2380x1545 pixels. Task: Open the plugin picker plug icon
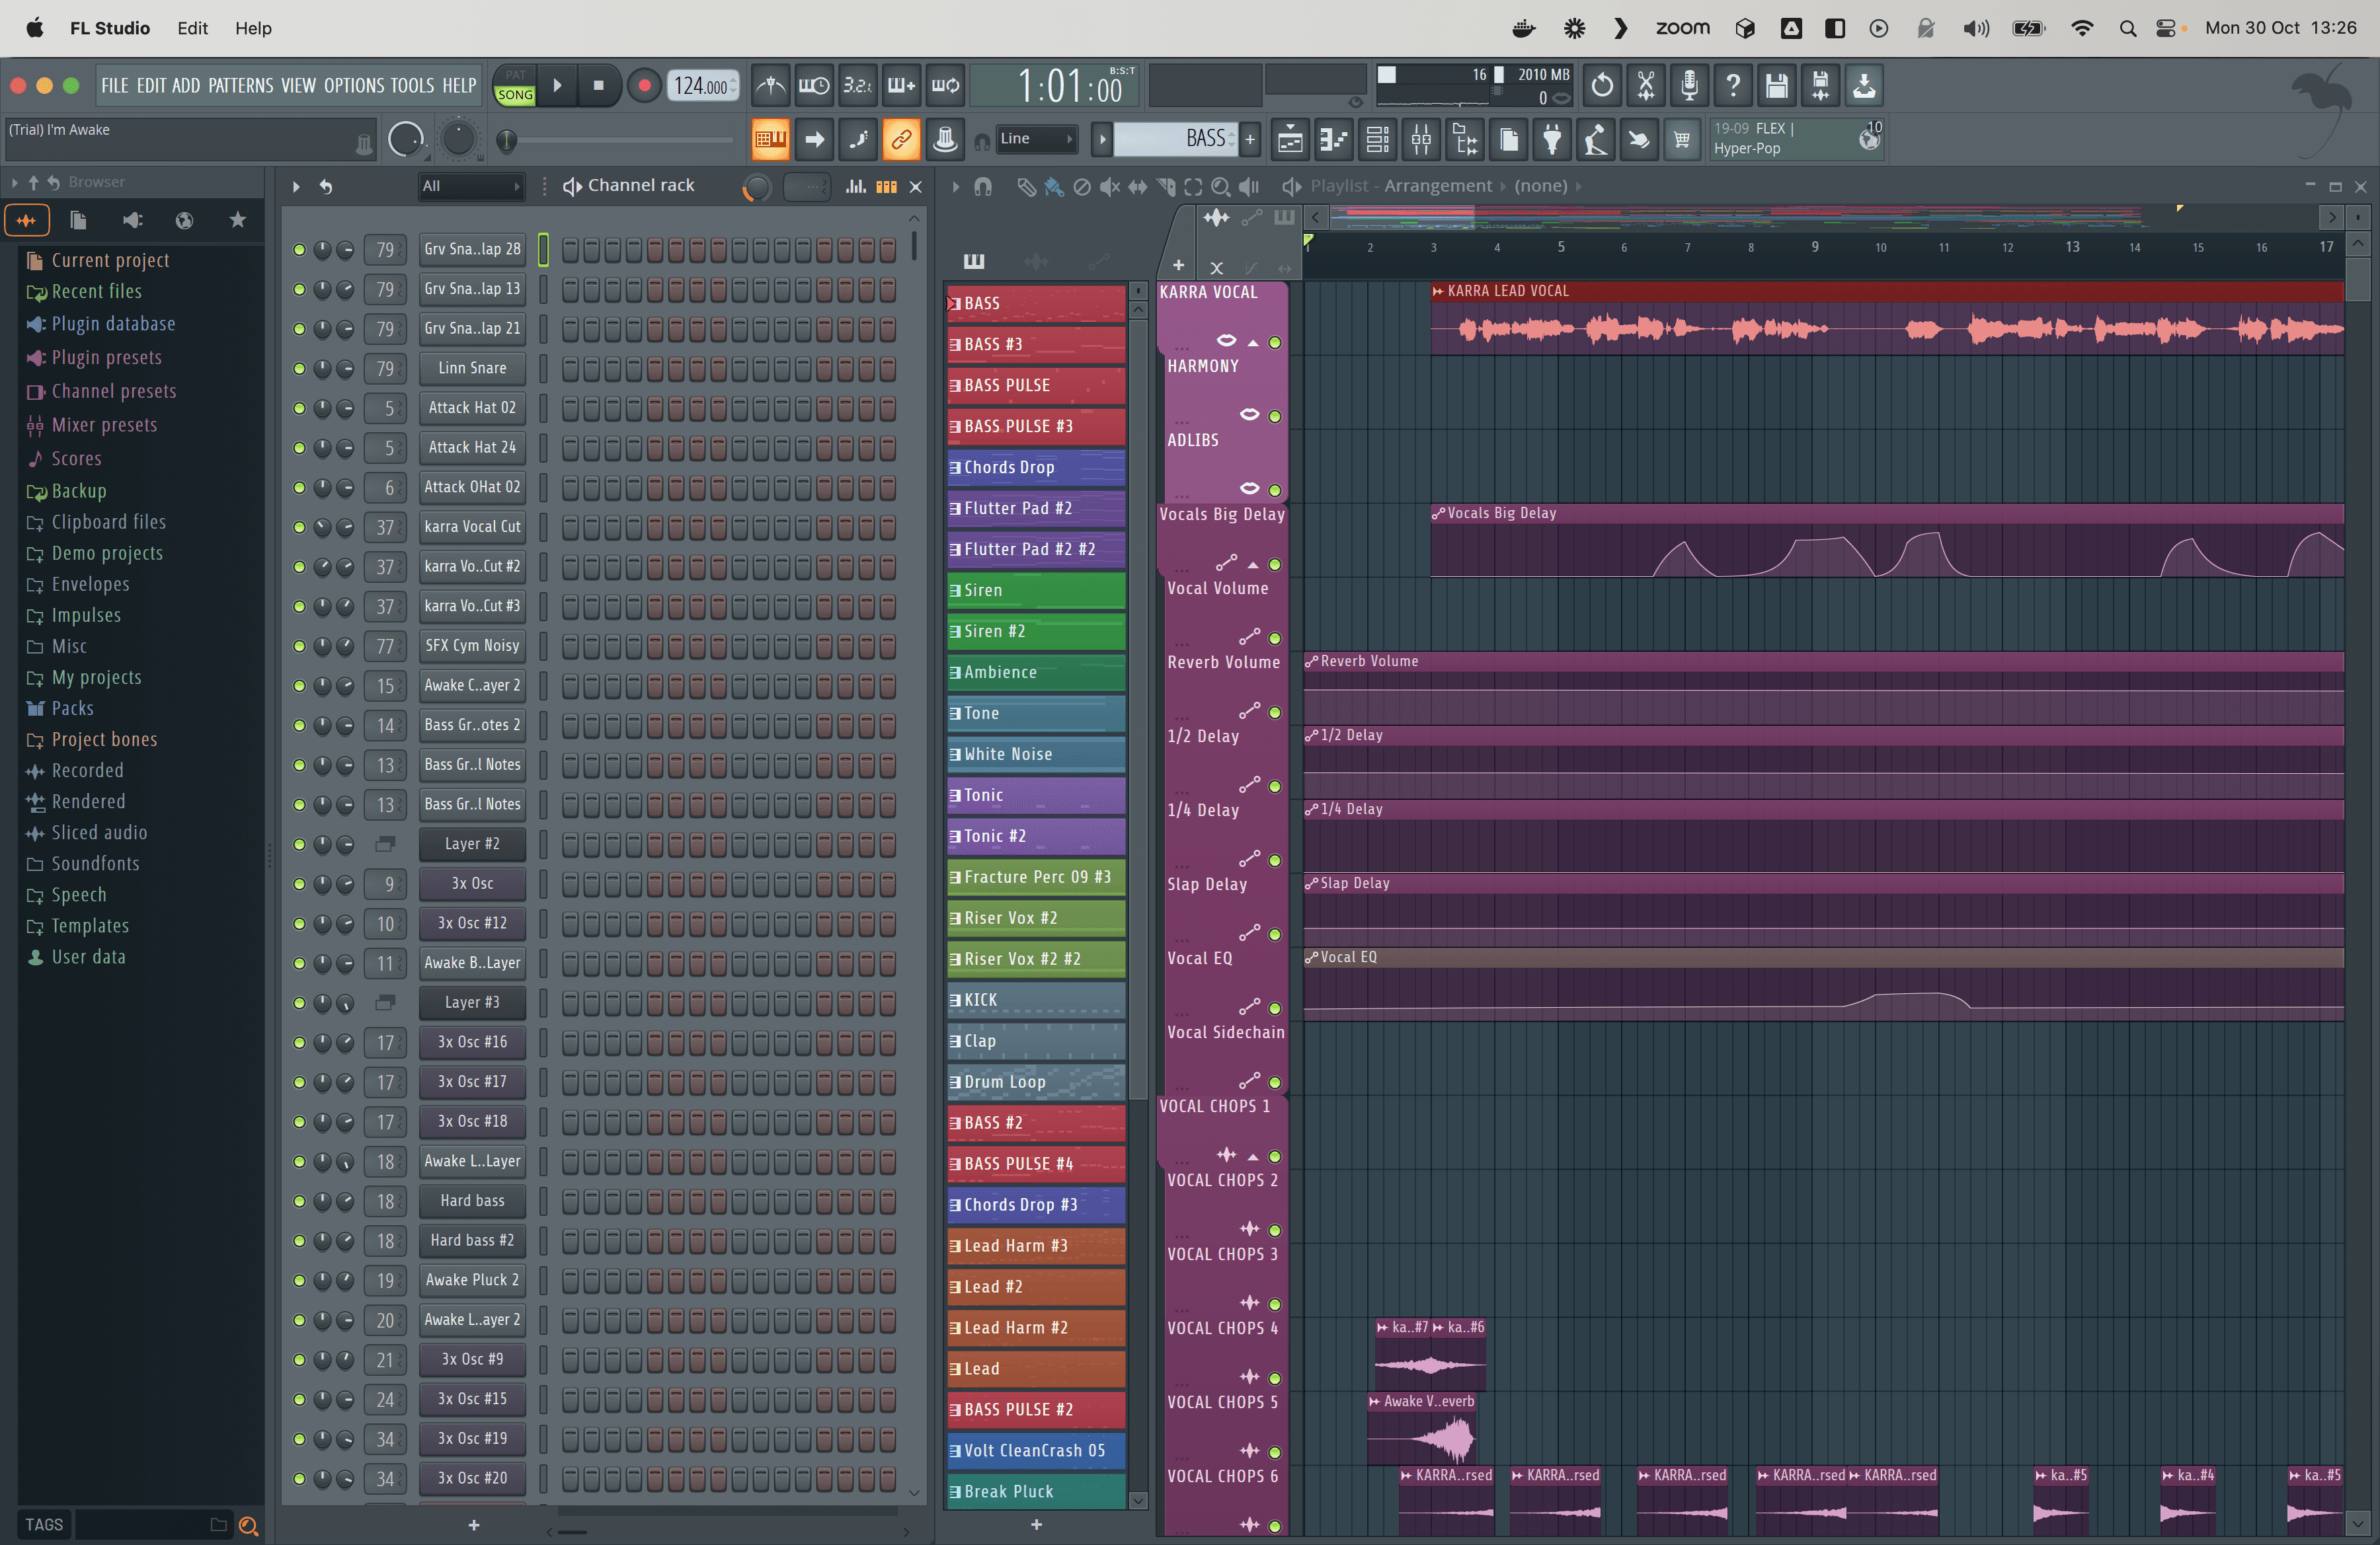(1552, 140)
